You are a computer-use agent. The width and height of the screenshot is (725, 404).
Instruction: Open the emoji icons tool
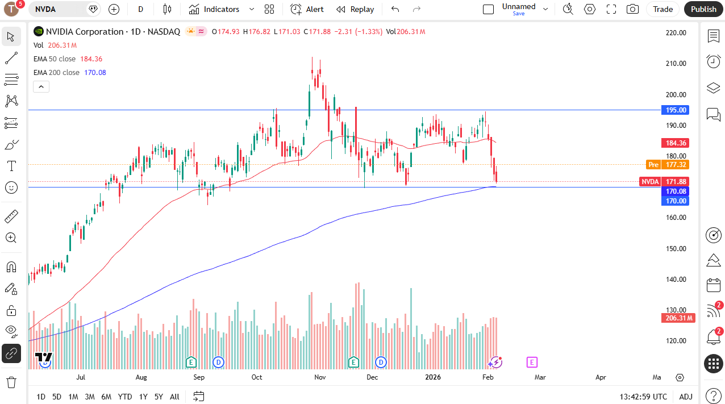pyautogui.click(x=11, y=188)
